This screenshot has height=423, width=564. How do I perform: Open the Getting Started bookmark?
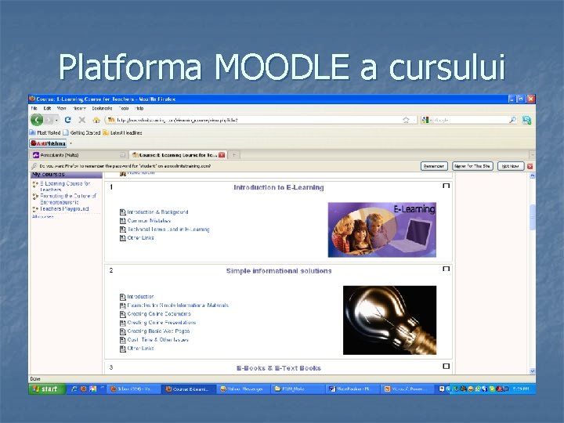coord(81,132)
